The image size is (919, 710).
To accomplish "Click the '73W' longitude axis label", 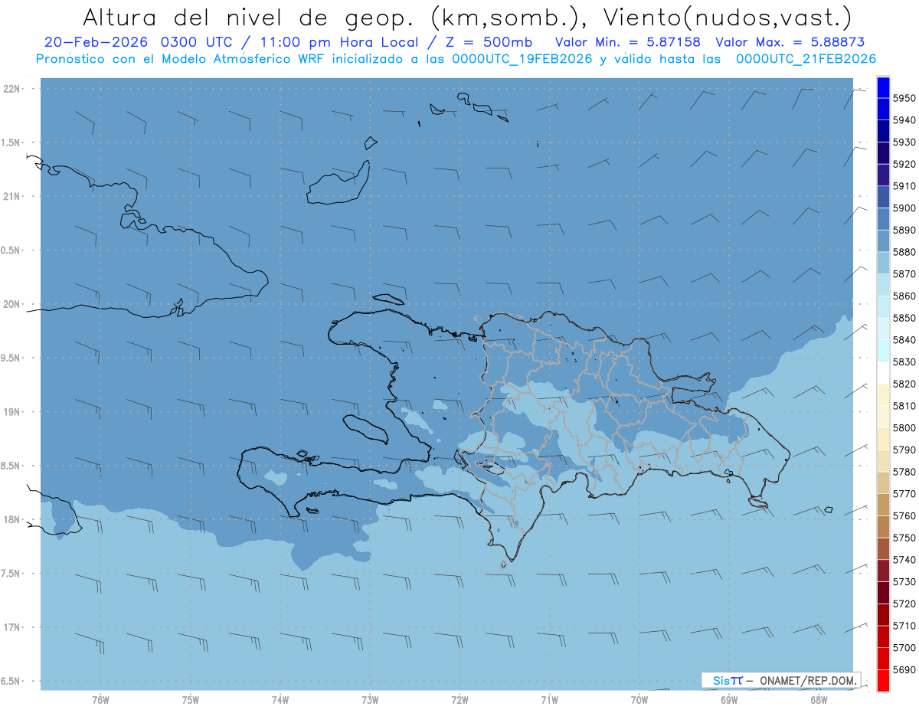I will 370,700.
